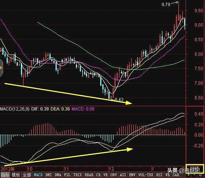Open the 模板 templates button
The height and width of the screenshot is (178, 205).
pos(16,175)
